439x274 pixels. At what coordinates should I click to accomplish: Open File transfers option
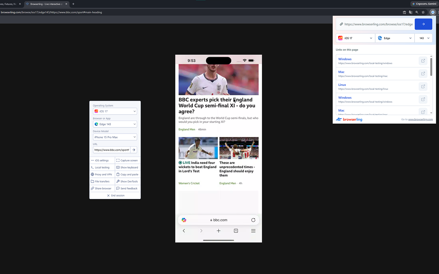pos(102,182)
